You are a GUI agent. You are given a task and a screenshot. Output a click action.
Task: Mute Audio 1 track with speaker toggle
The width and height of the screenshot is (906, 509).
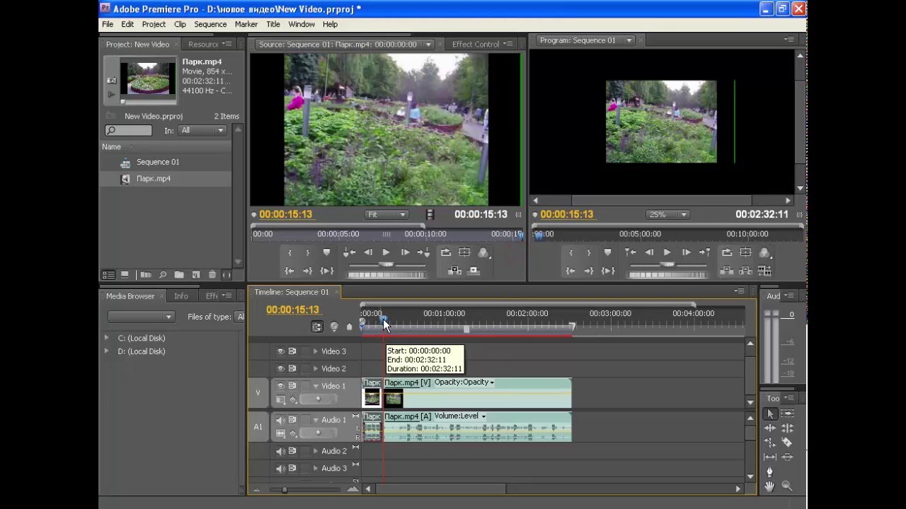tap(280, 420)
